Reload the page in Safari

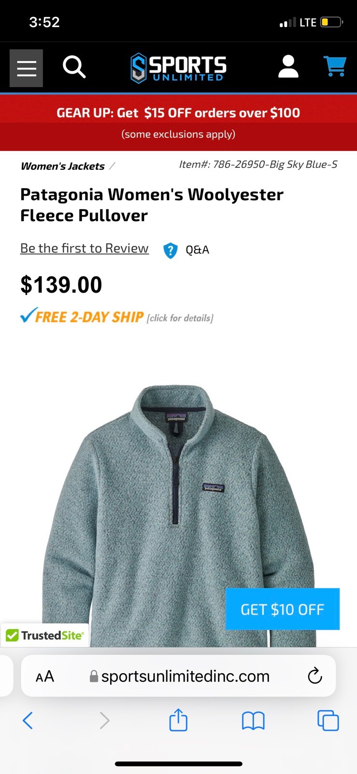point(314,676)
